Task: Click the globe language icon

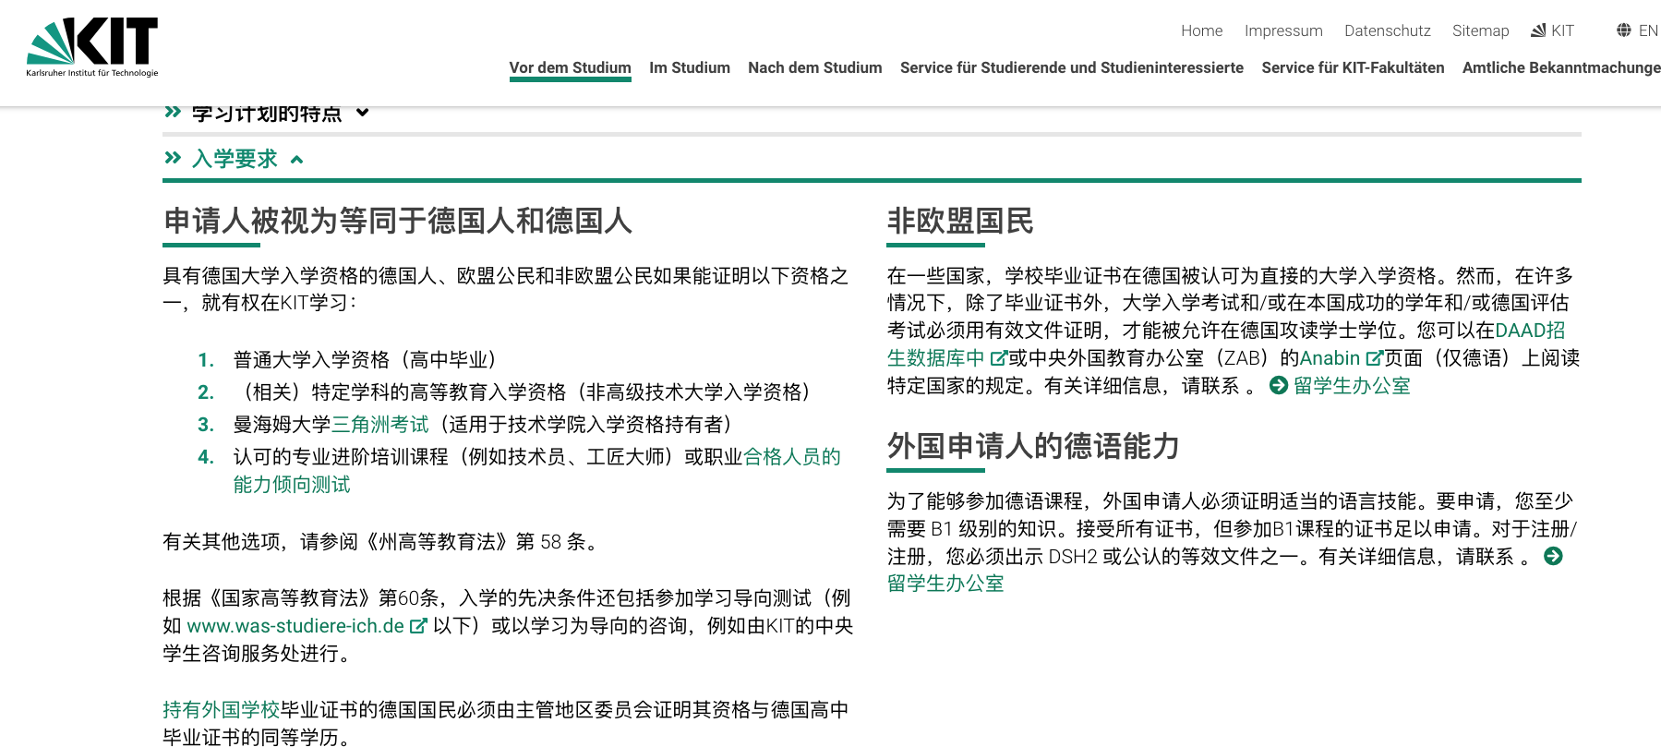Action: [1624, 30]
